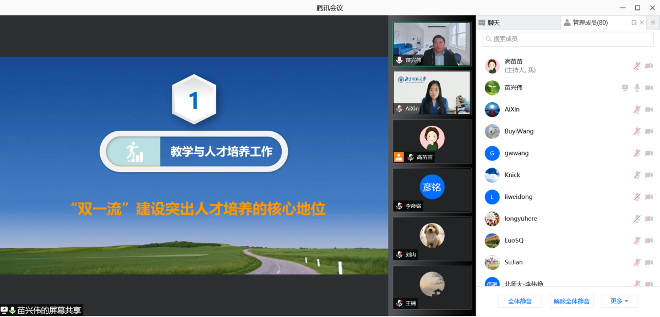Turn on Knick's camera
Screen dimensions: 660x317
pyautogui.click(x=649, y=175)
